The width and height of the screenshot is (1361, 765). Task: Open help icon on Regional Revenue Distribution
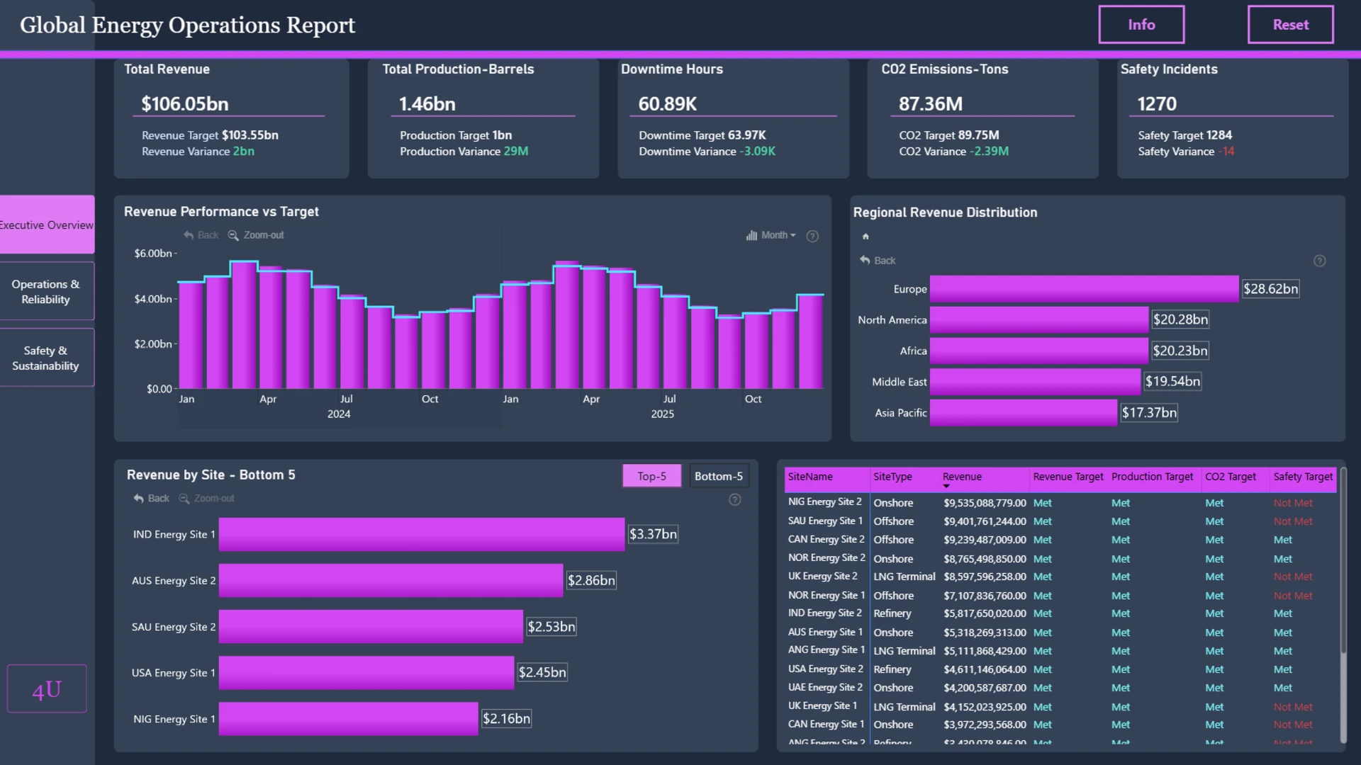pos(1319,261)
